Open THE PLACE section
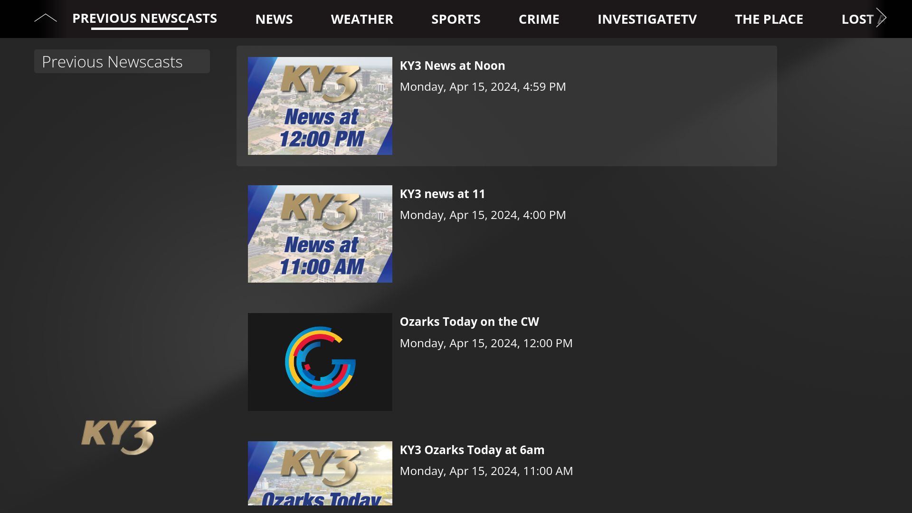 [x=769, y=19]
